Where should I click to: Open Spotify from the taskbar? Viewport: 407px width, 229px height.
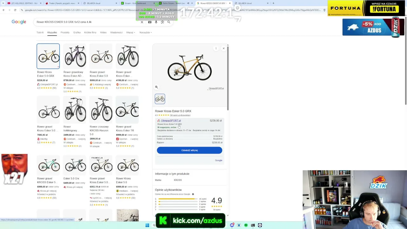tap(246, 226)
